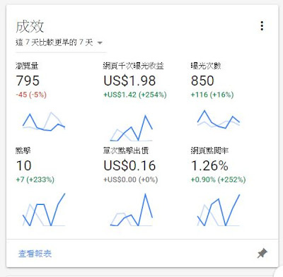
Task: Select the change +116 (+16%)
Action: [212, 95]
